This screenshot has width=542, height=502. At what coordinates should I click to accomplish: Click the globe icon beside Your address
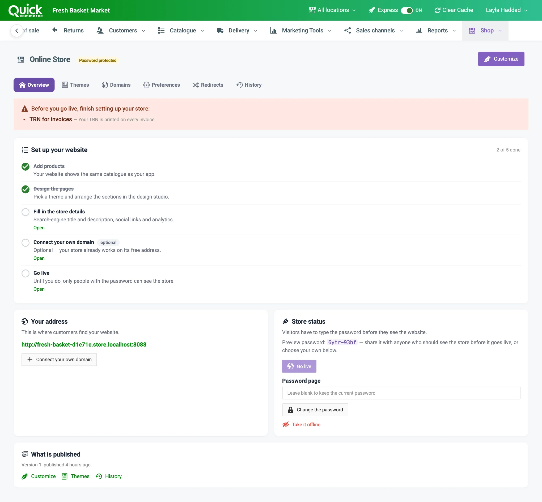25,322
